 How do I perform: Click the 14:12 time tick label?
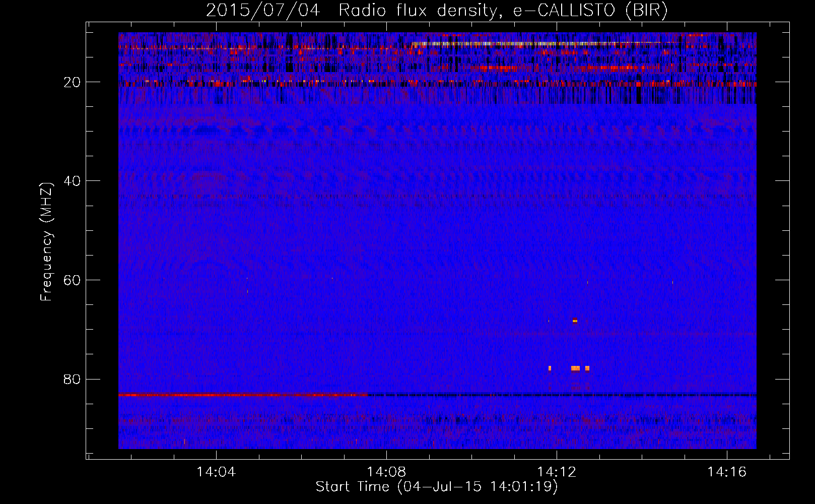click(x=557, y=472)
